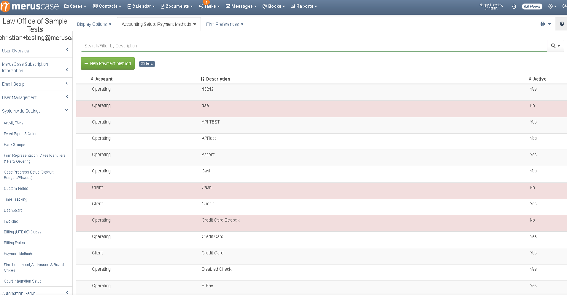Image resolution: width=567 pixels, height=295 pixels.
Task: Open the Messages menu
Action: click(241, 6)
